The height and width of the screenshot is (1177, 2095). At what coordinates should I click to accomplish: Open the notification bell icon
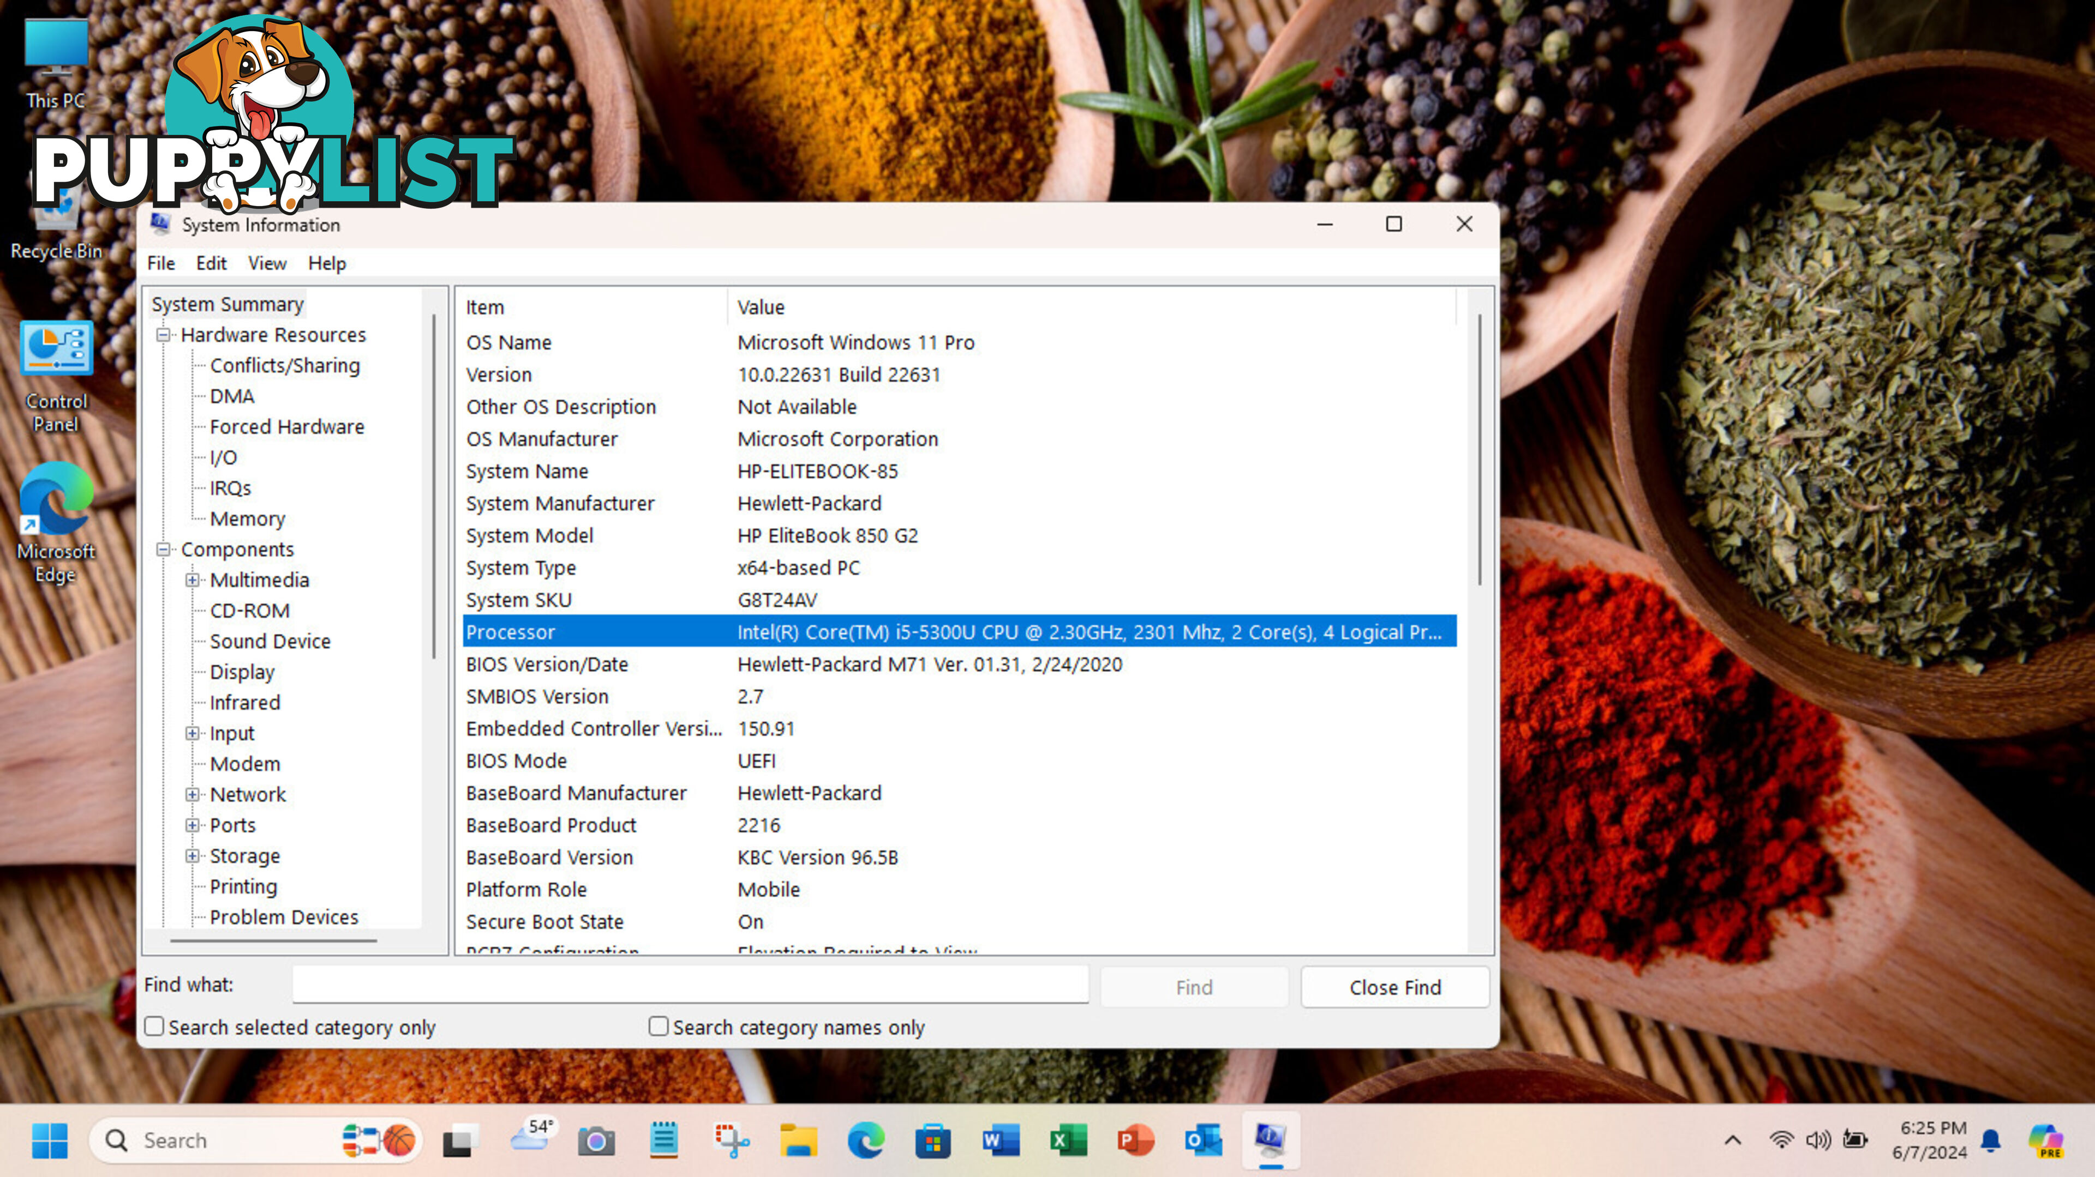pos(1991,1140)
